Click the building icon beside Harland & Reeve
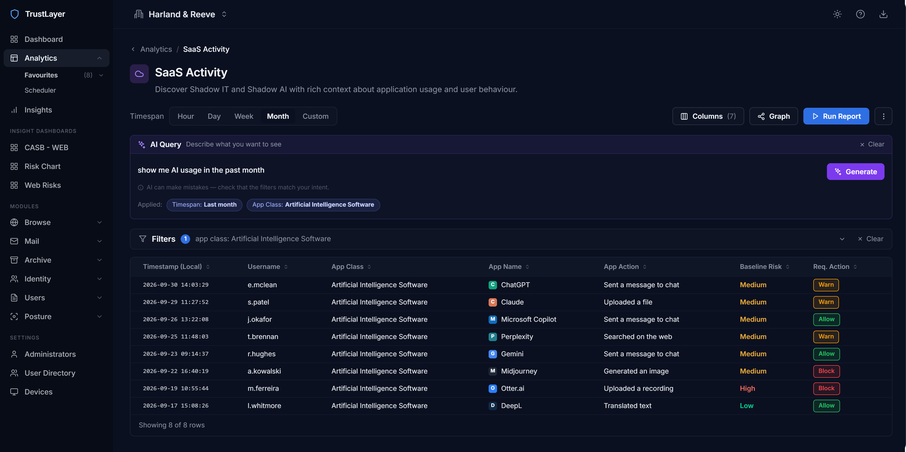The height and width of the screenshot is (452, 906). coord(139,14)
